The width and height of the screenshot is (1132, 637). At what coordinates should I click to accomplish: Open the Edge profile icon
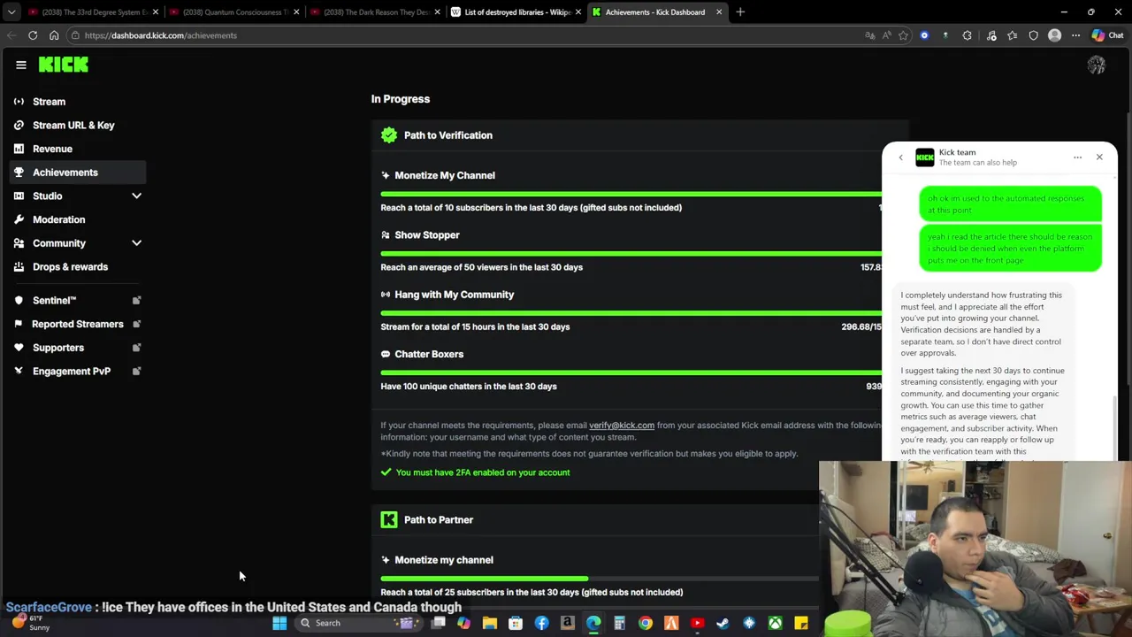tap(1054, 35)
